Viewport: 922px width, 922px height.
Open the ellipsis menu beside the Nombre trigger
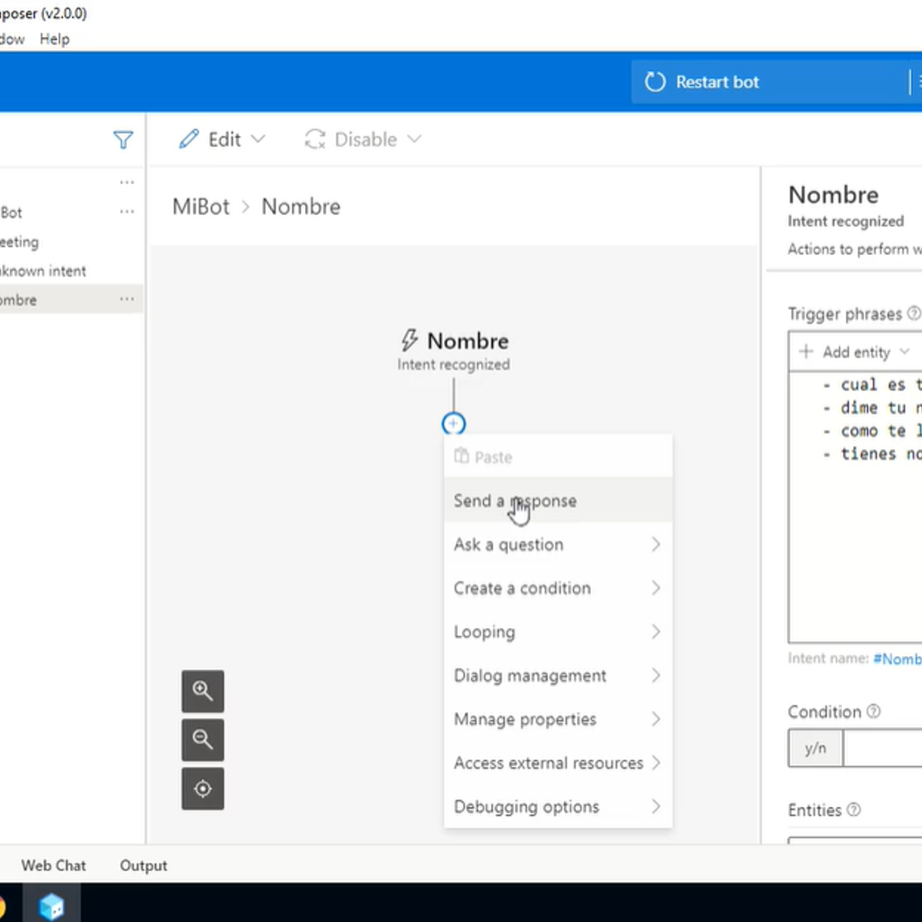point(127,299)
